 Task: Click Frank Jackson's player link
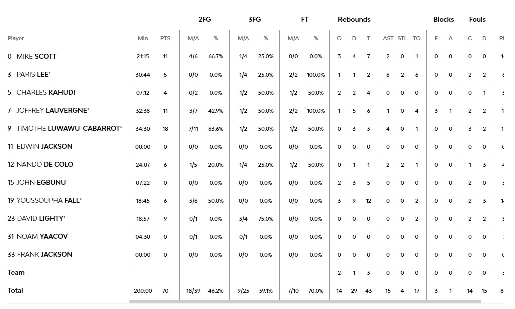[45, 255]
